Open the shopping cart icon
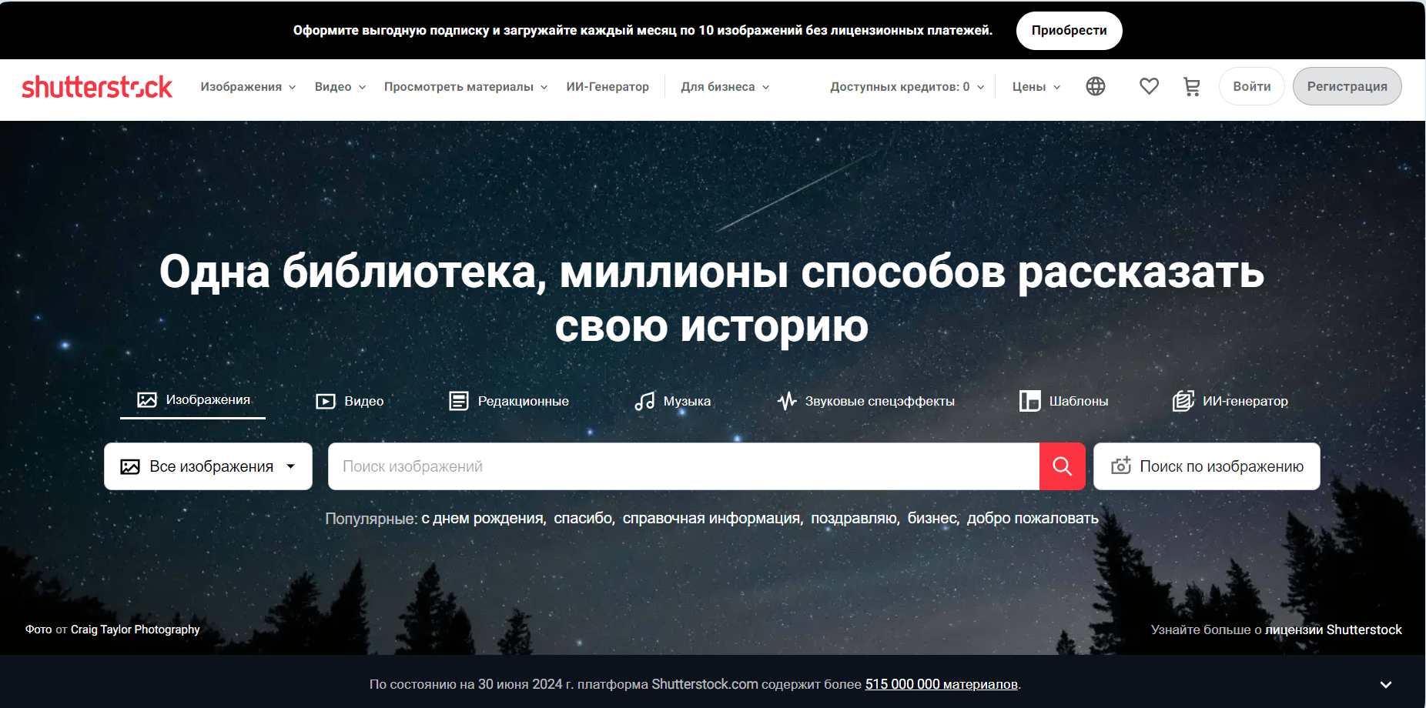Screen dimensions: 1426x708 [x=1191, y=87]
